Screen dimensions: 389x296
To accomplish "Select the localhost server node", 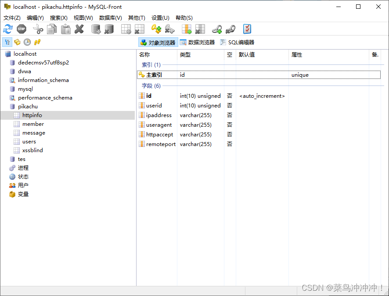I will (25, 54).
